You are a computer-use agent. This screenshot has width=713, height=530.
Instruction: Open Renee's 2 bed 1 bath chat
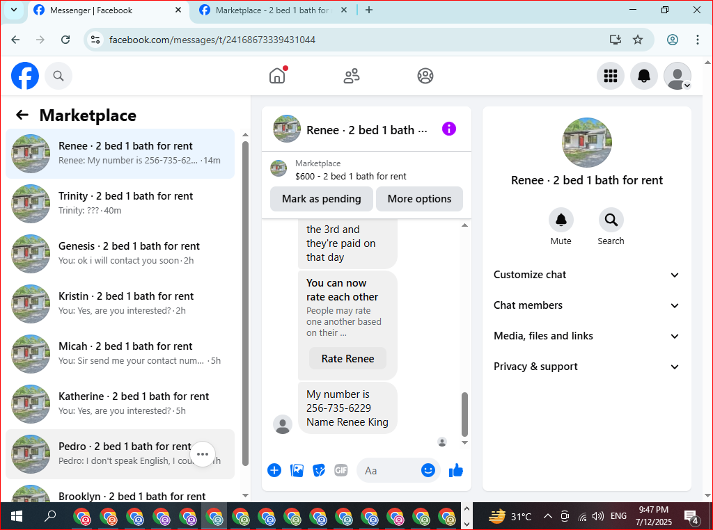point(120,154)
